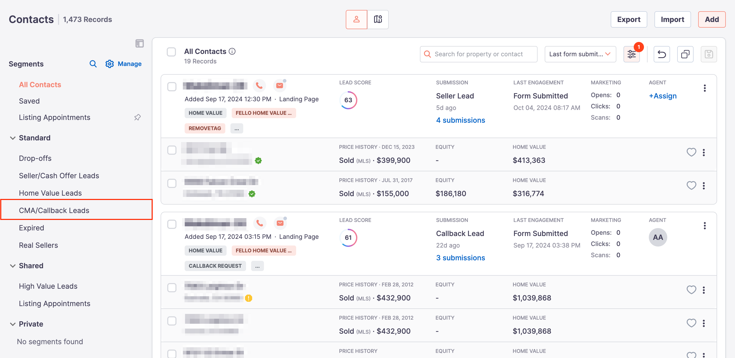The image size is (735, 358).
Task: Select all contacts checkbox
Action: pos(172,52)
